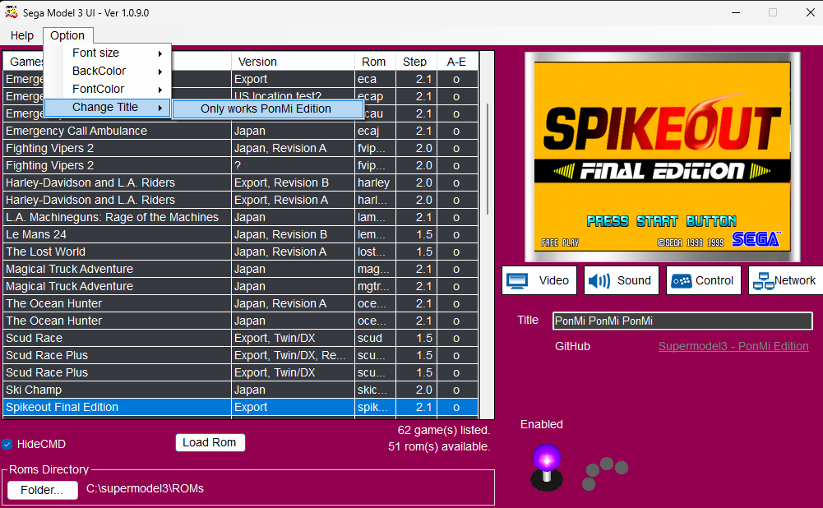Click the 62 game(s) listed text

pos(443,431)
